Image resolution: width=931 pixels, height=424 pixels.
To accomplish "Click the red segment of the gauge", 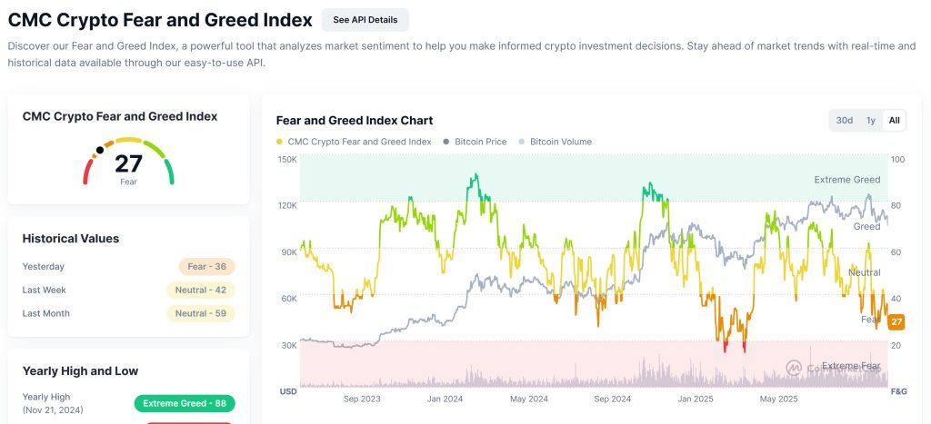I will pos(88,172).
